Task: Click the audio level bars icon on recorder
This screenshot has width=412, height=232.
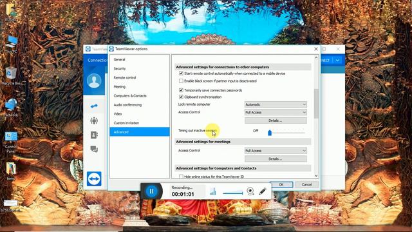Action: point(213,191)
